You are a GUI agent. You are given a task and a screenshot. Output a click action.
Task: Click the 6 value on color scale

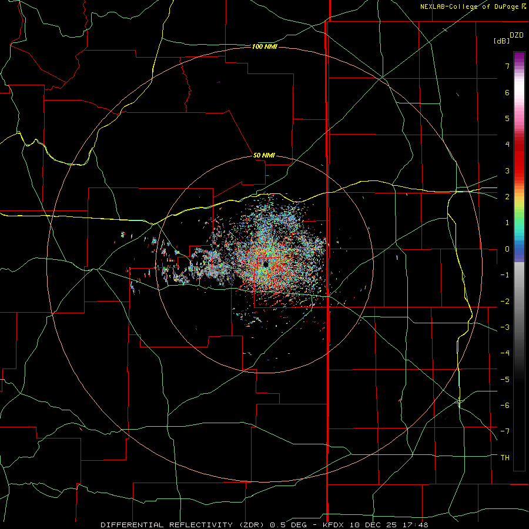coord(507,92)
